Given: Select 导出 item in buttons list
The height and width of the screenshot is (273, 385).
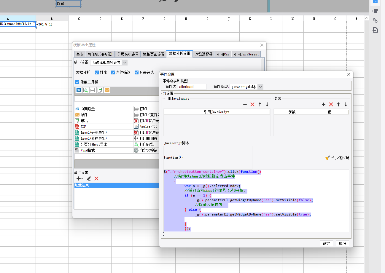Looking at the screenshot, I should (x=104, y=121).
